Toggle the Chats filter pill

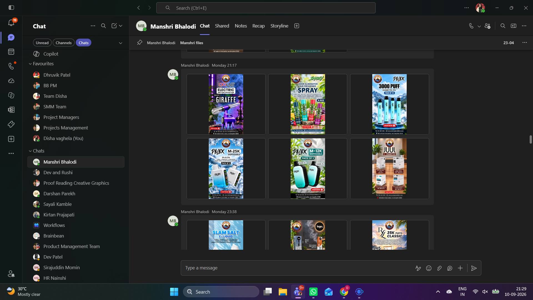coord(84,43)
